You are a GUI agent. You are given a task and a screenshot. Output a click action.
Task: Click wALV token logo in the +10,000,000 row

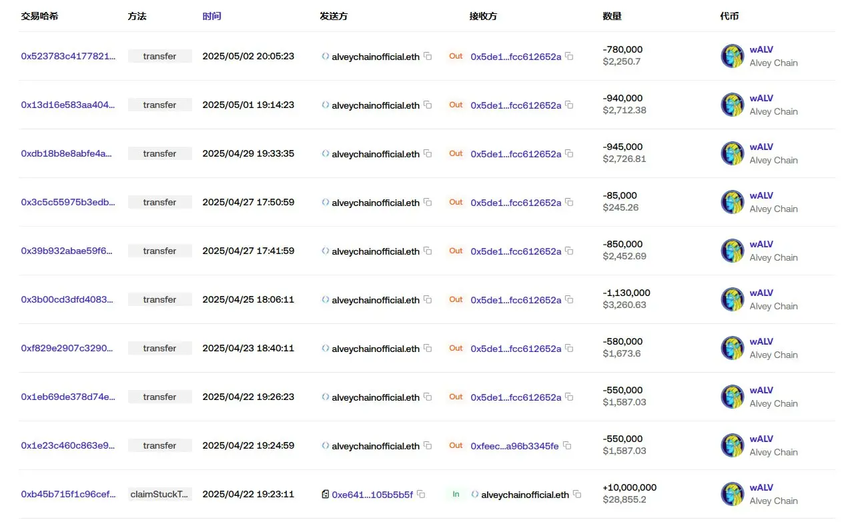(733, 494)
